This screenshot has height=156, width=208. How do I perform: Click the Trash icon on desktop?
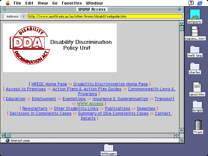[x=198, y=125]
